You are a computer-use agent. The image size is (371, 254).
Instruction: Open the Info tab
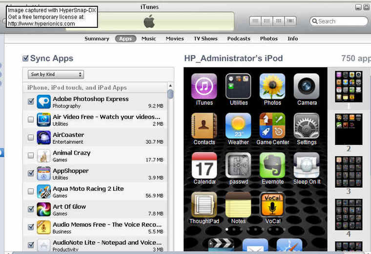coord(293,39)
